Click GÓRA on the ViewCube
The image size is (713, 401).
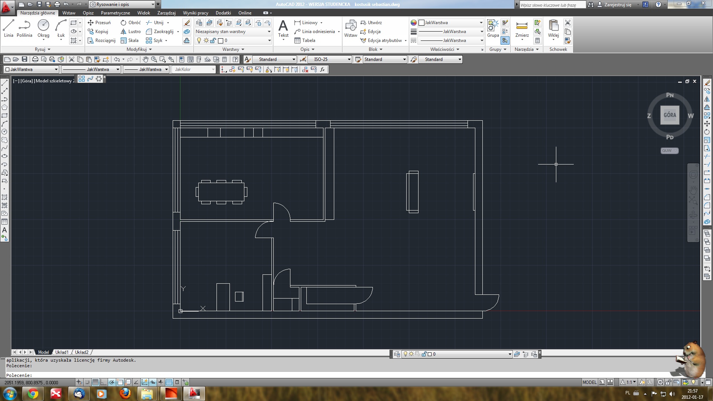point(670,115)
